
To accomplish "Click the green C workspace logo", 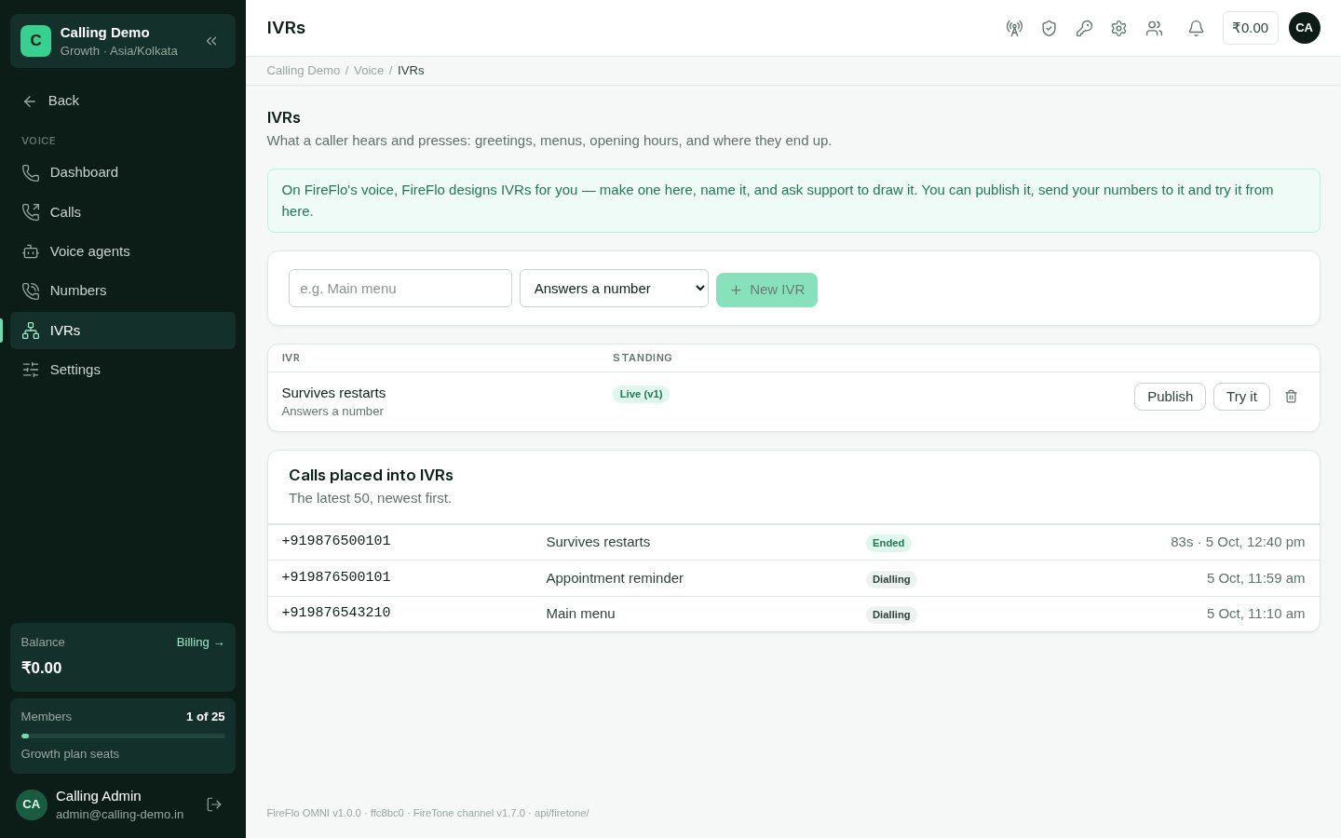I will pos(35,41).
